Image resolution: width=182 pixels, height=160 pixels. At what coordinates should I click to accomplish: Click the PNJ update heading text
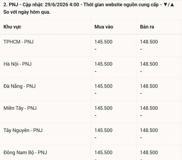pos(89,8)
